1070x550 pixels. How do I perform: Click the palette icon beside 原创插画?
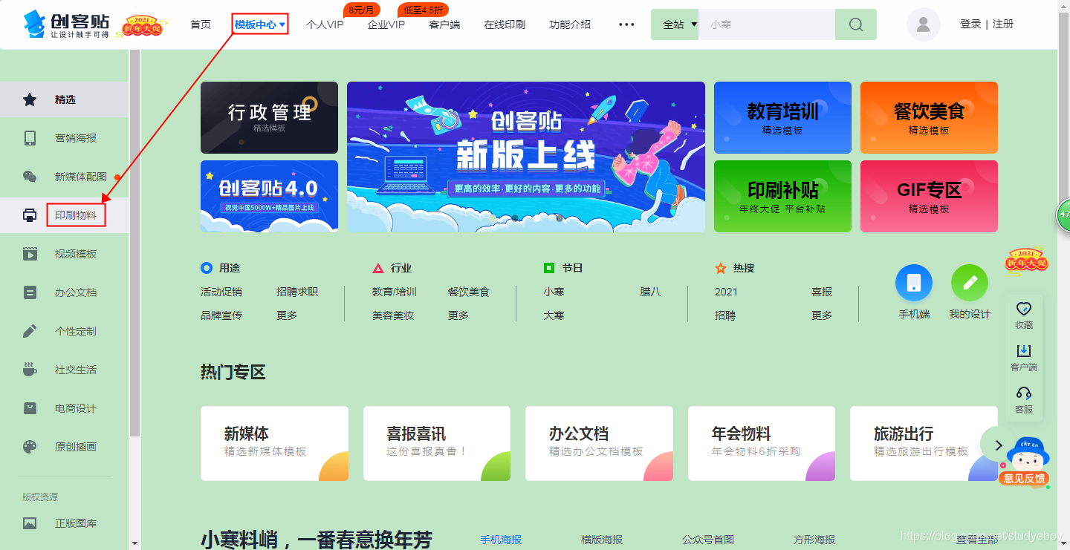pyautogui.click(x=30, y=447)
